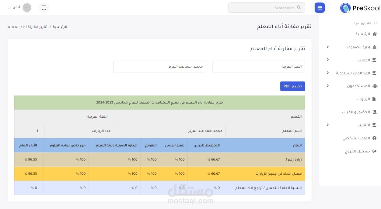
Task: Open the admin user avatar
Action: [27, 8]
